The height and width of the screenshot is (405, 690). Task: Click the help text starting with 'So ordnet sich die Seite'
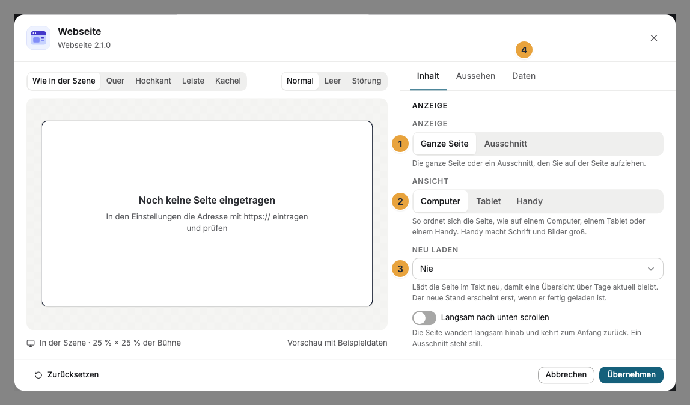pyautogui.click(x=528, y=227)
